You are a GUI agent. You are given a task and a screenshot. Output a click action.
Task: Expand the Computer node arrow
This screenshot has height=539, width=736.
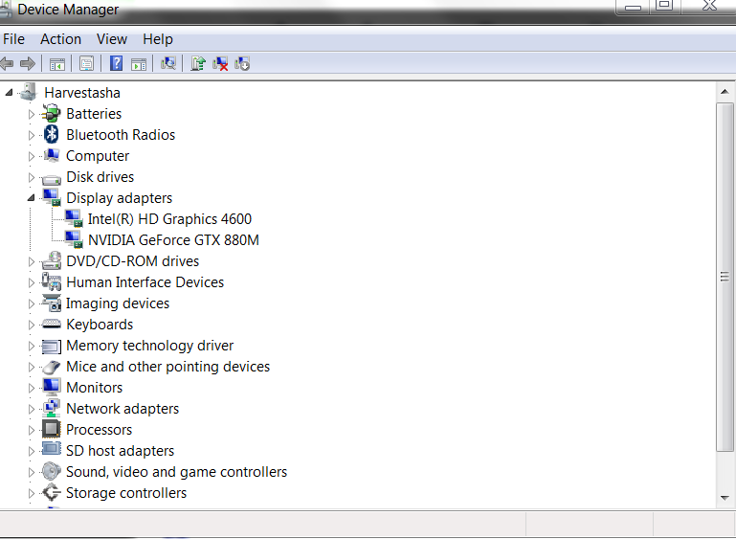(31, 156)
